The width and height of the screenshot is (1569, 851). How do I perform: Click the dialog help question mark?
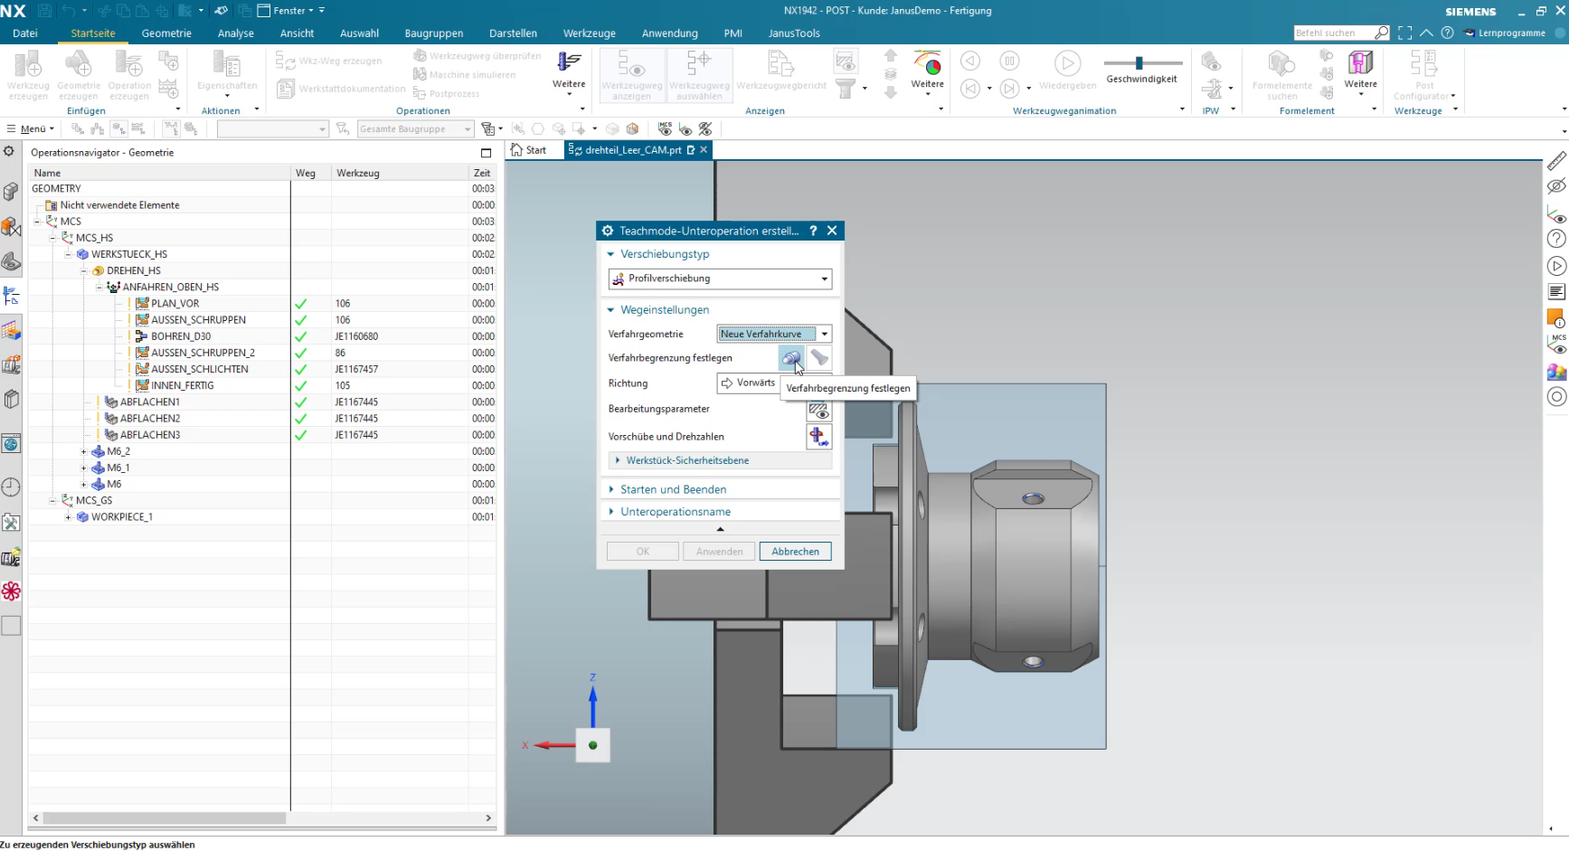tap(813, 231)
